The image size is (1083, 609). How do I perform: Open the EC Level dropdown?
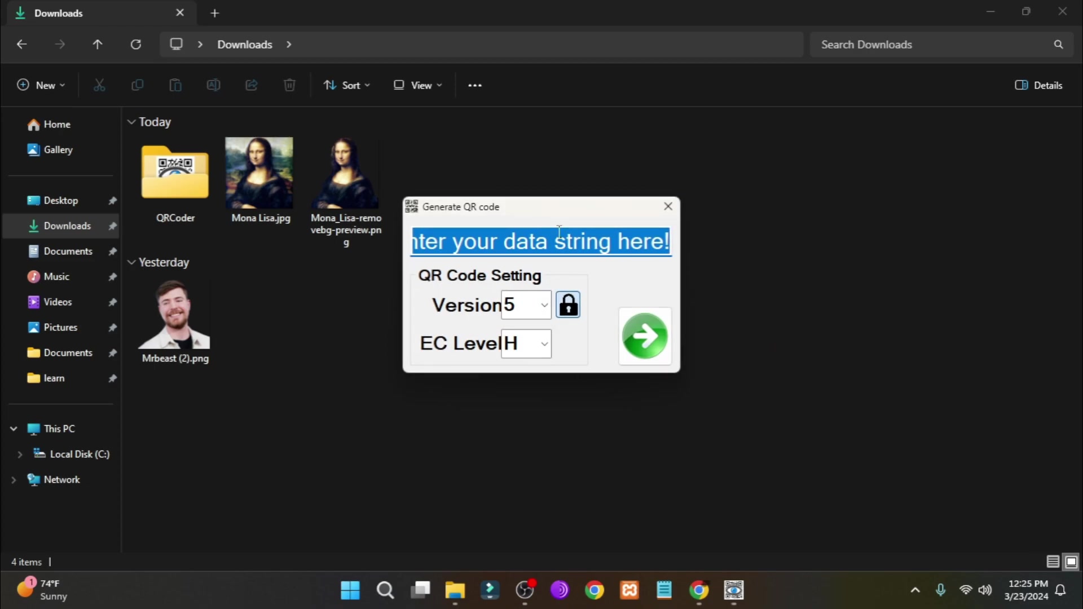(x=544, y=343)
